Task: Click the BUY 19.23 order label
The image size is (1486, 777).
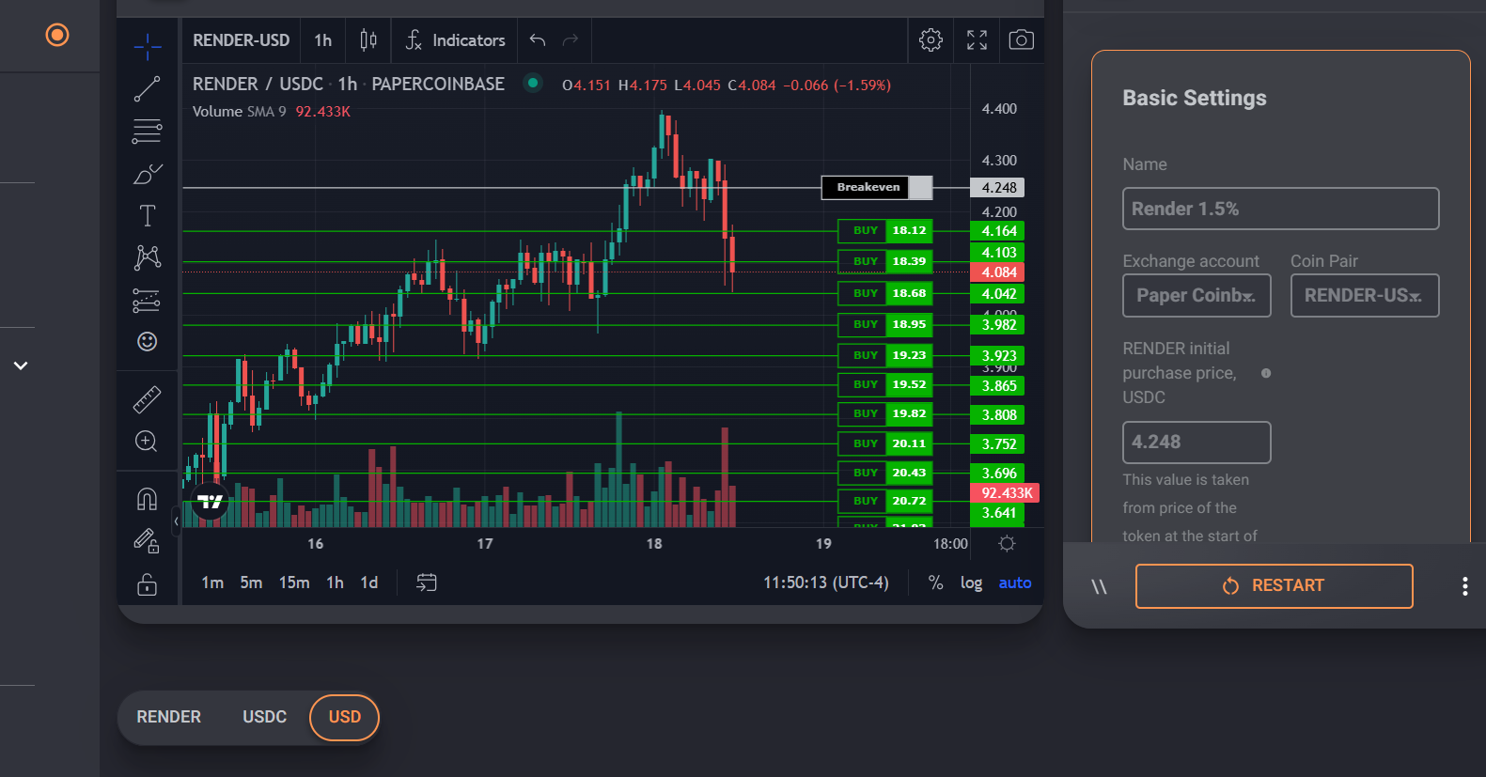Action: click(884, 355)
